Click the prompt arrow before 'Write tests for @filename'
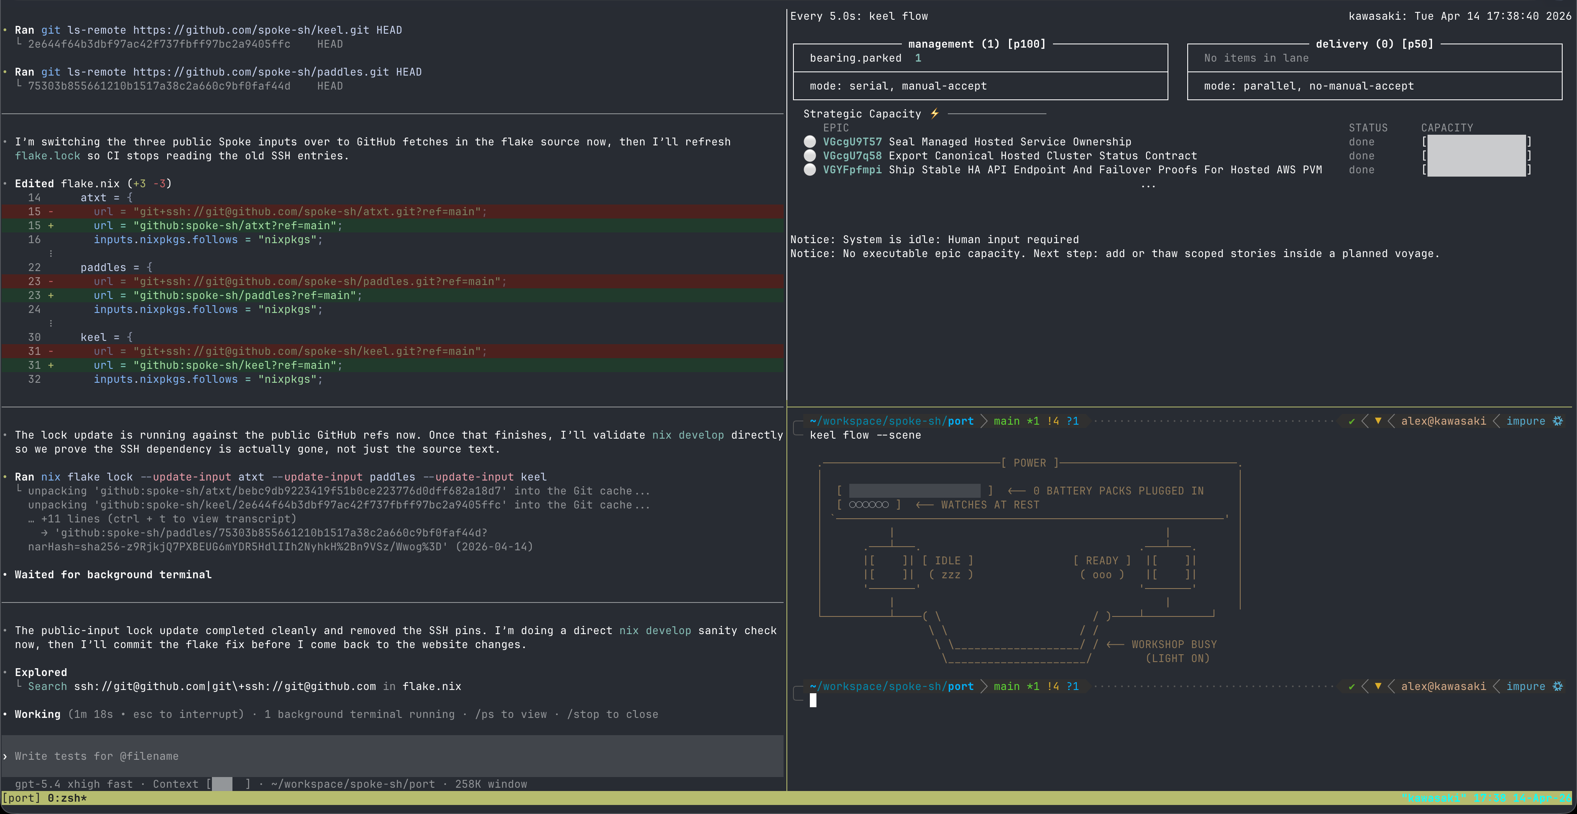The width and height of the screenshot is (1577, 814). (5, 757)
